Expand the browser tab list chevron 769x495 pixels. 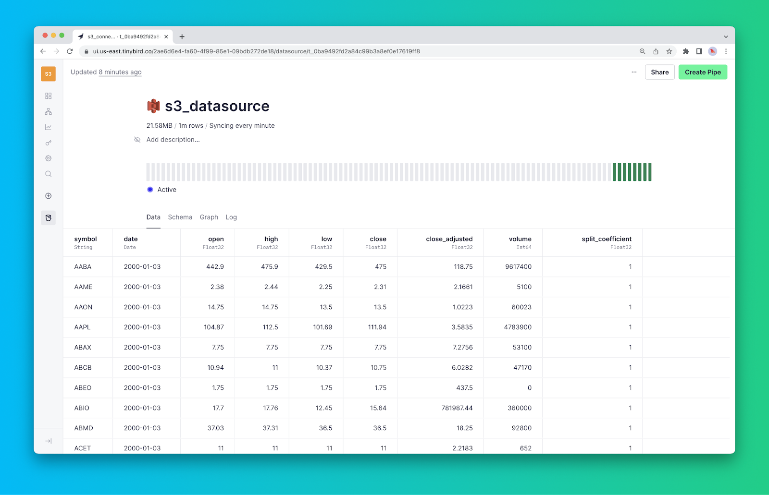726,36
